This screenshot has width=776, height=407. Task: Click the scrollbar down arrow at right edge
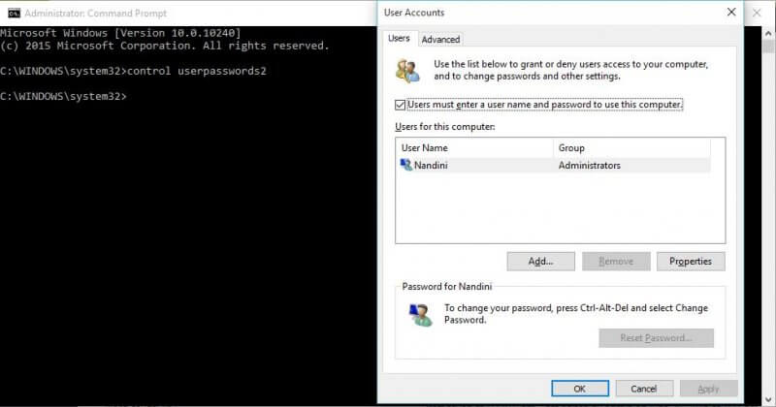pyautogui.click(x=768, y=398)
